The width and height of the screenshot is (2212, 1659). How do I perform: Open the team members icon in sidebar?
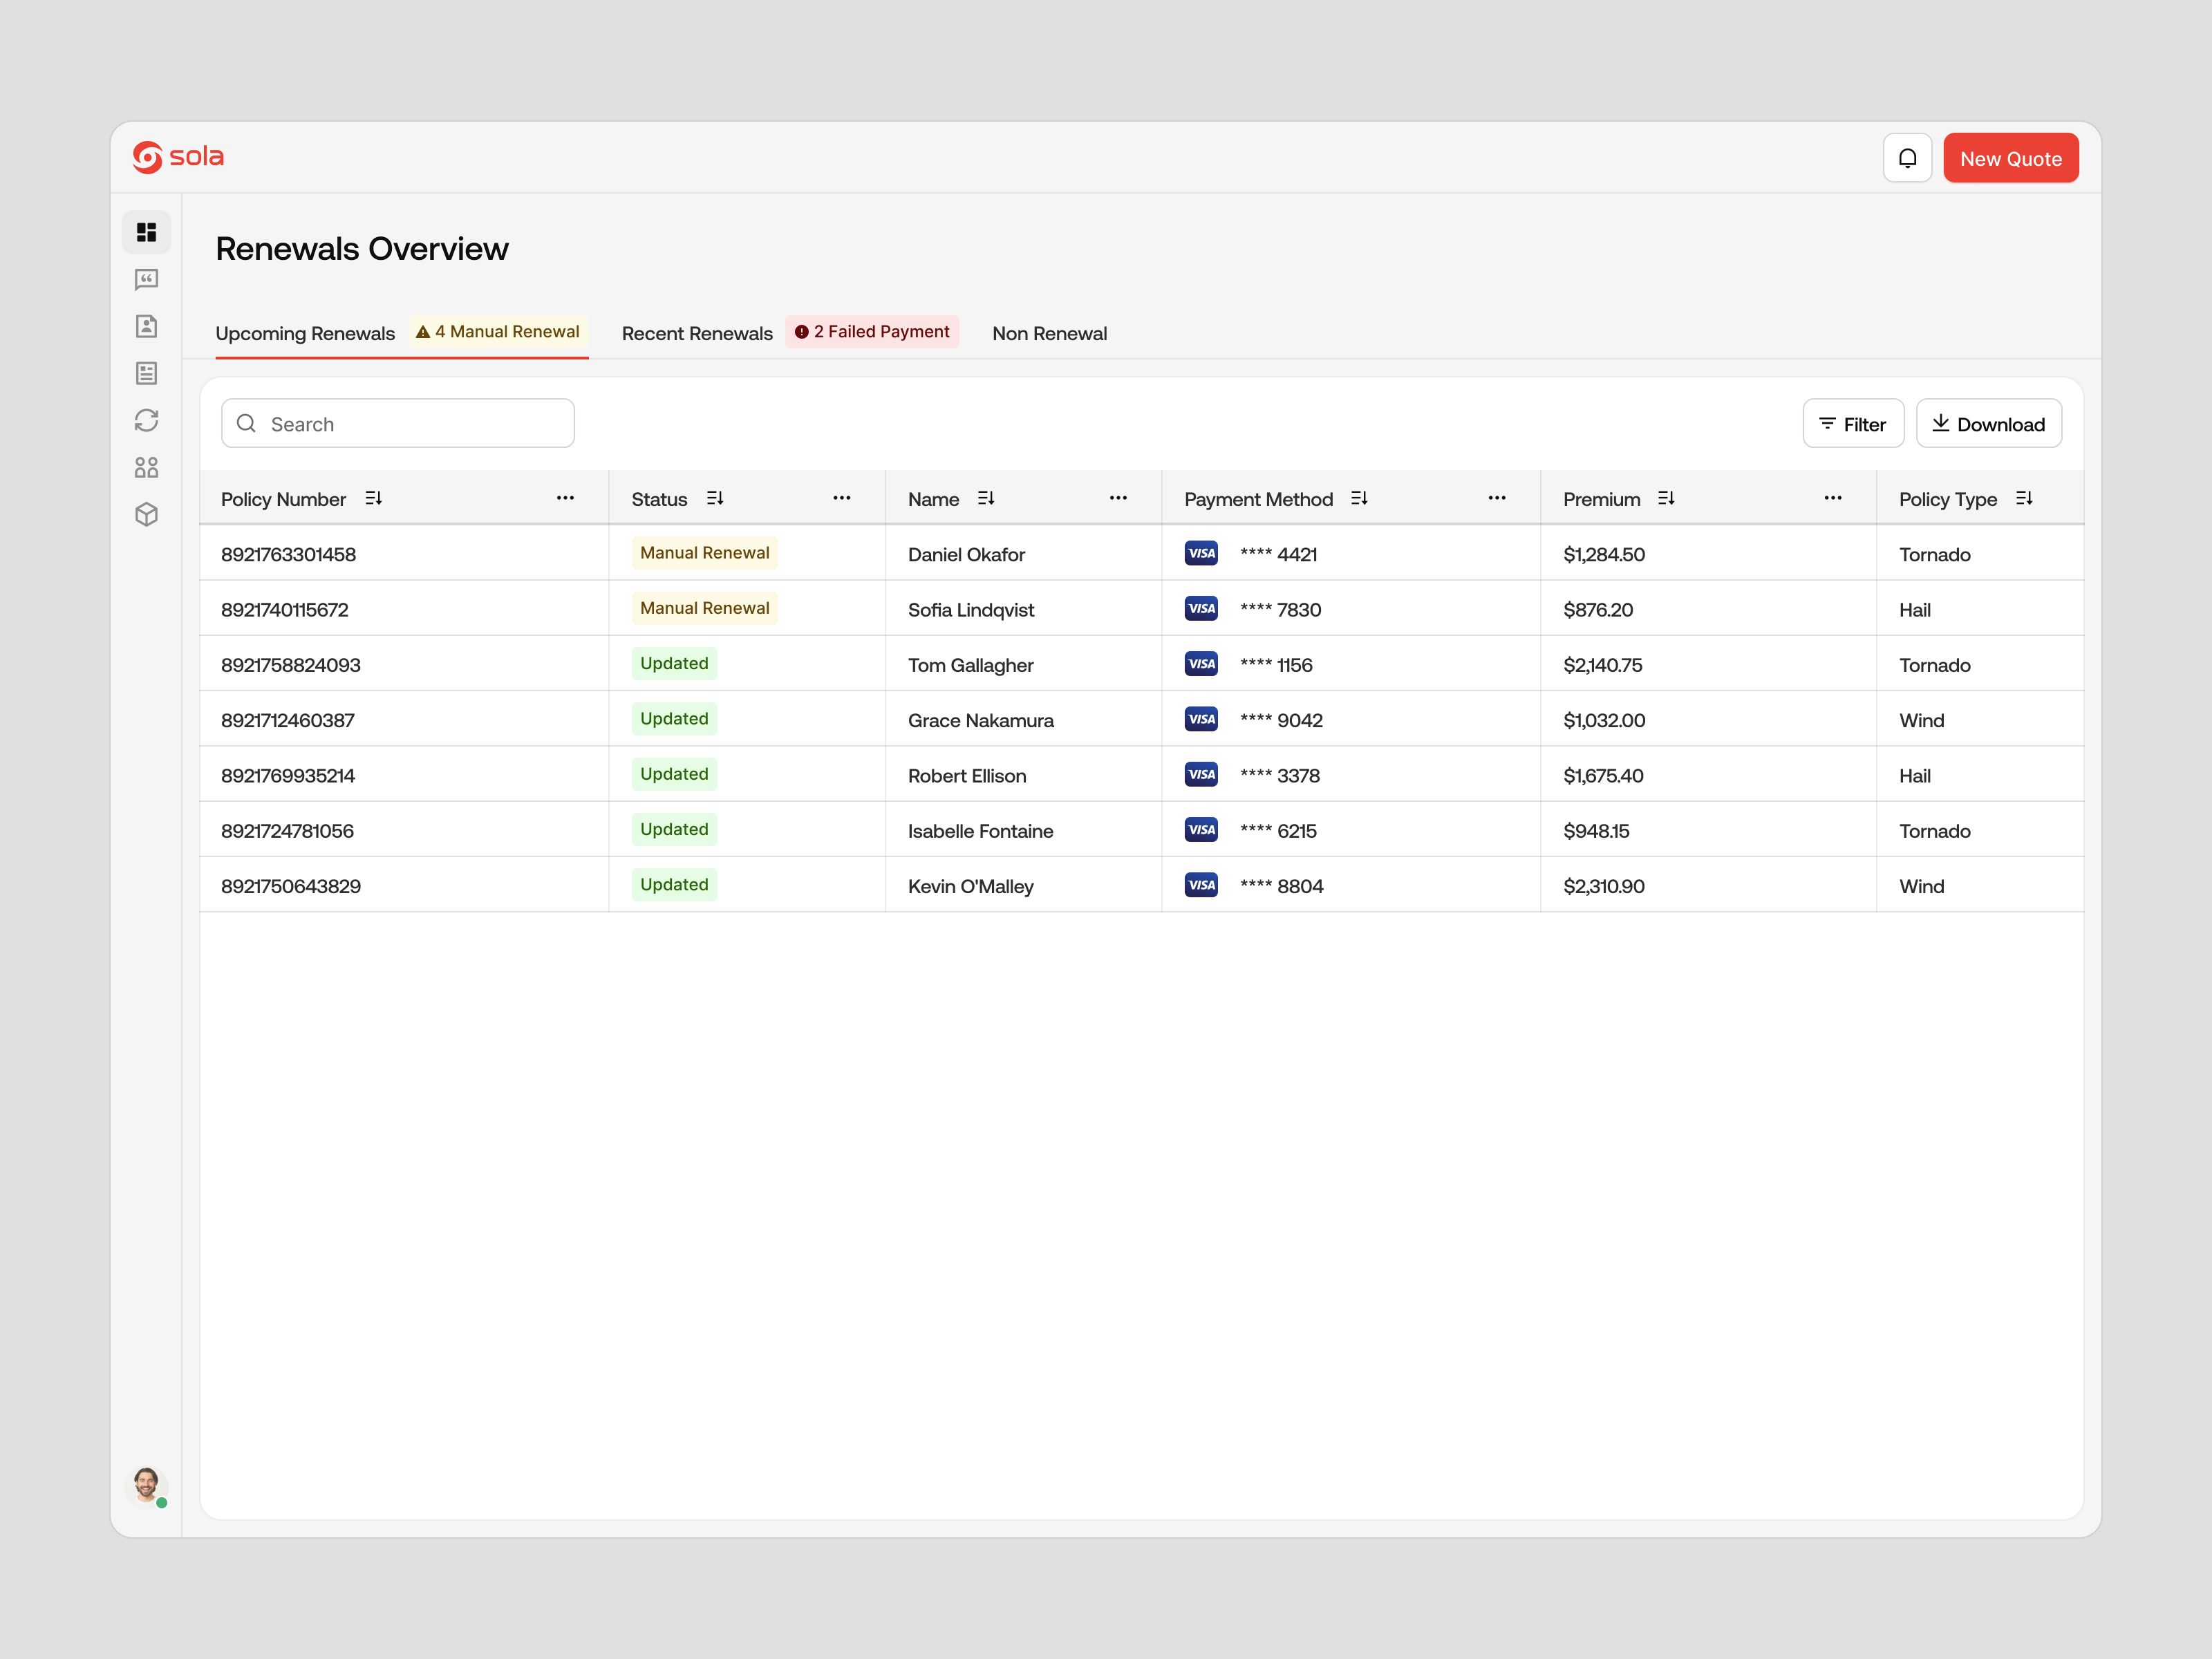pos(146,467)
